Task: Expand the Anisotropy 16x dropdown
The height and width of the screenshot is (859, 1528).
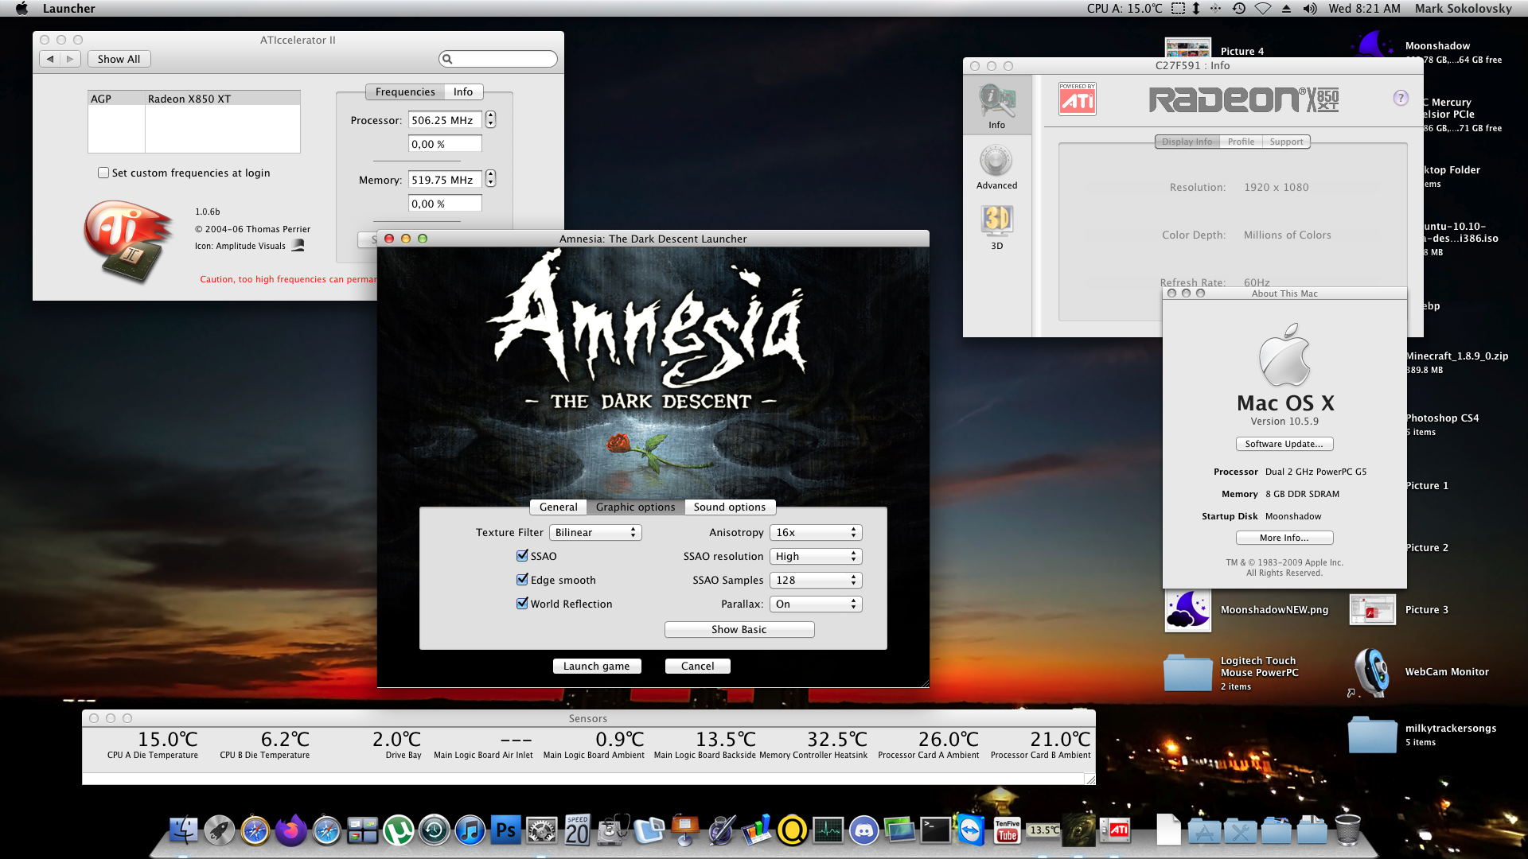Action: coord(816,532)
